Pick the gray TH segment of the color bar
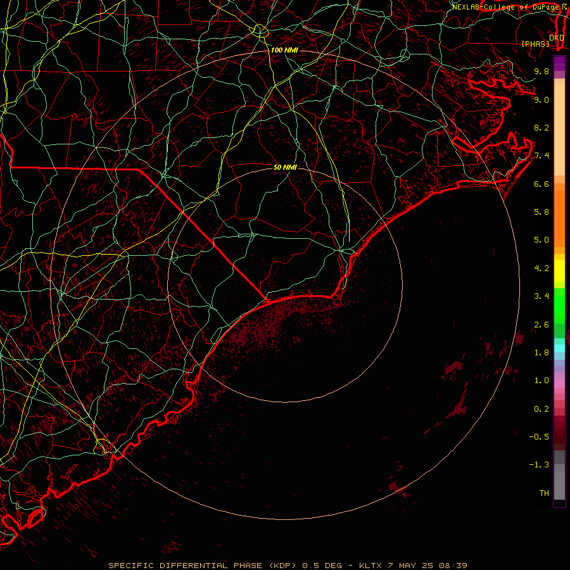The height and width of the screenshot is (570, 570). click(559, 485)
